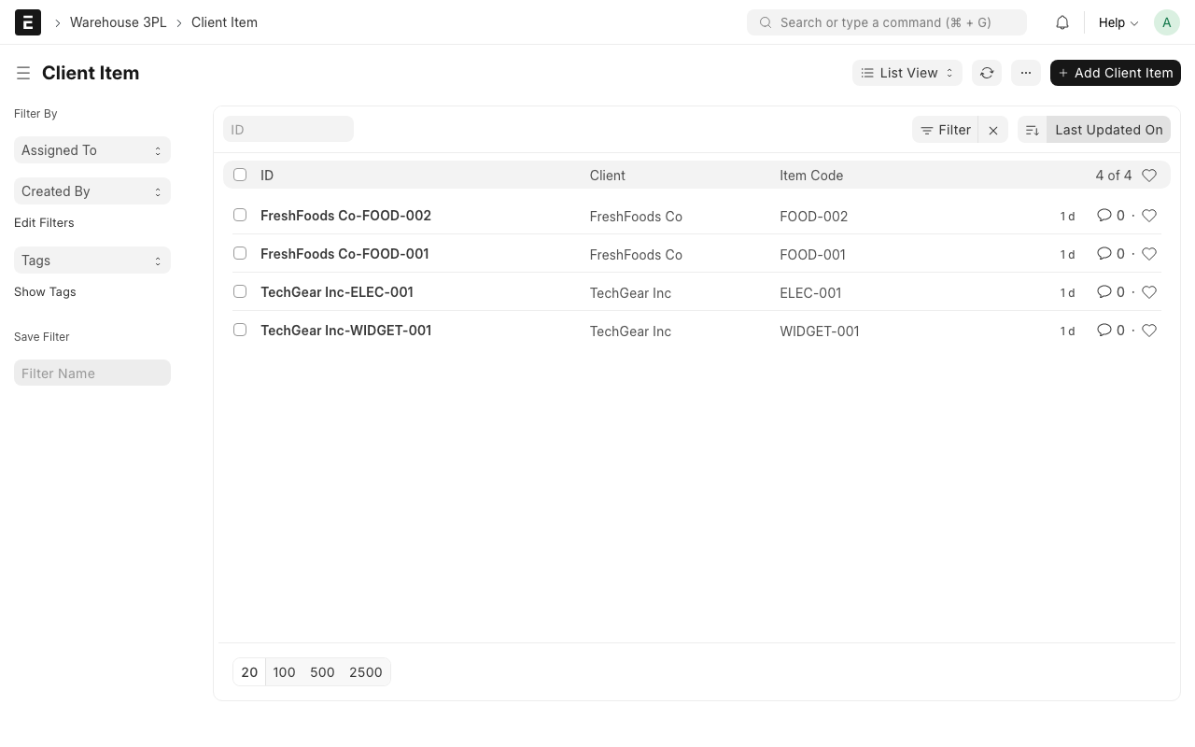
Task: Click the Add Client Item button
Action: click(1115, 73)
